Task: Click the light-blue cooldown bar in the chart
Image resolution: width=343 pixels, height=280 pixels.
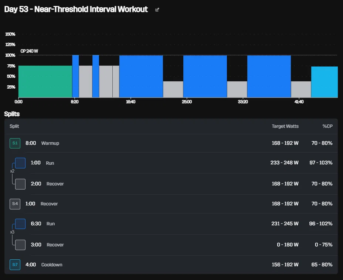Action: [x=325, y=82]
